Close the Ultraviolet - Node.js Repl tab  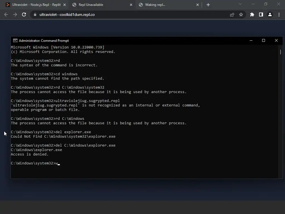pyautogui.click(x=65, y=5)
